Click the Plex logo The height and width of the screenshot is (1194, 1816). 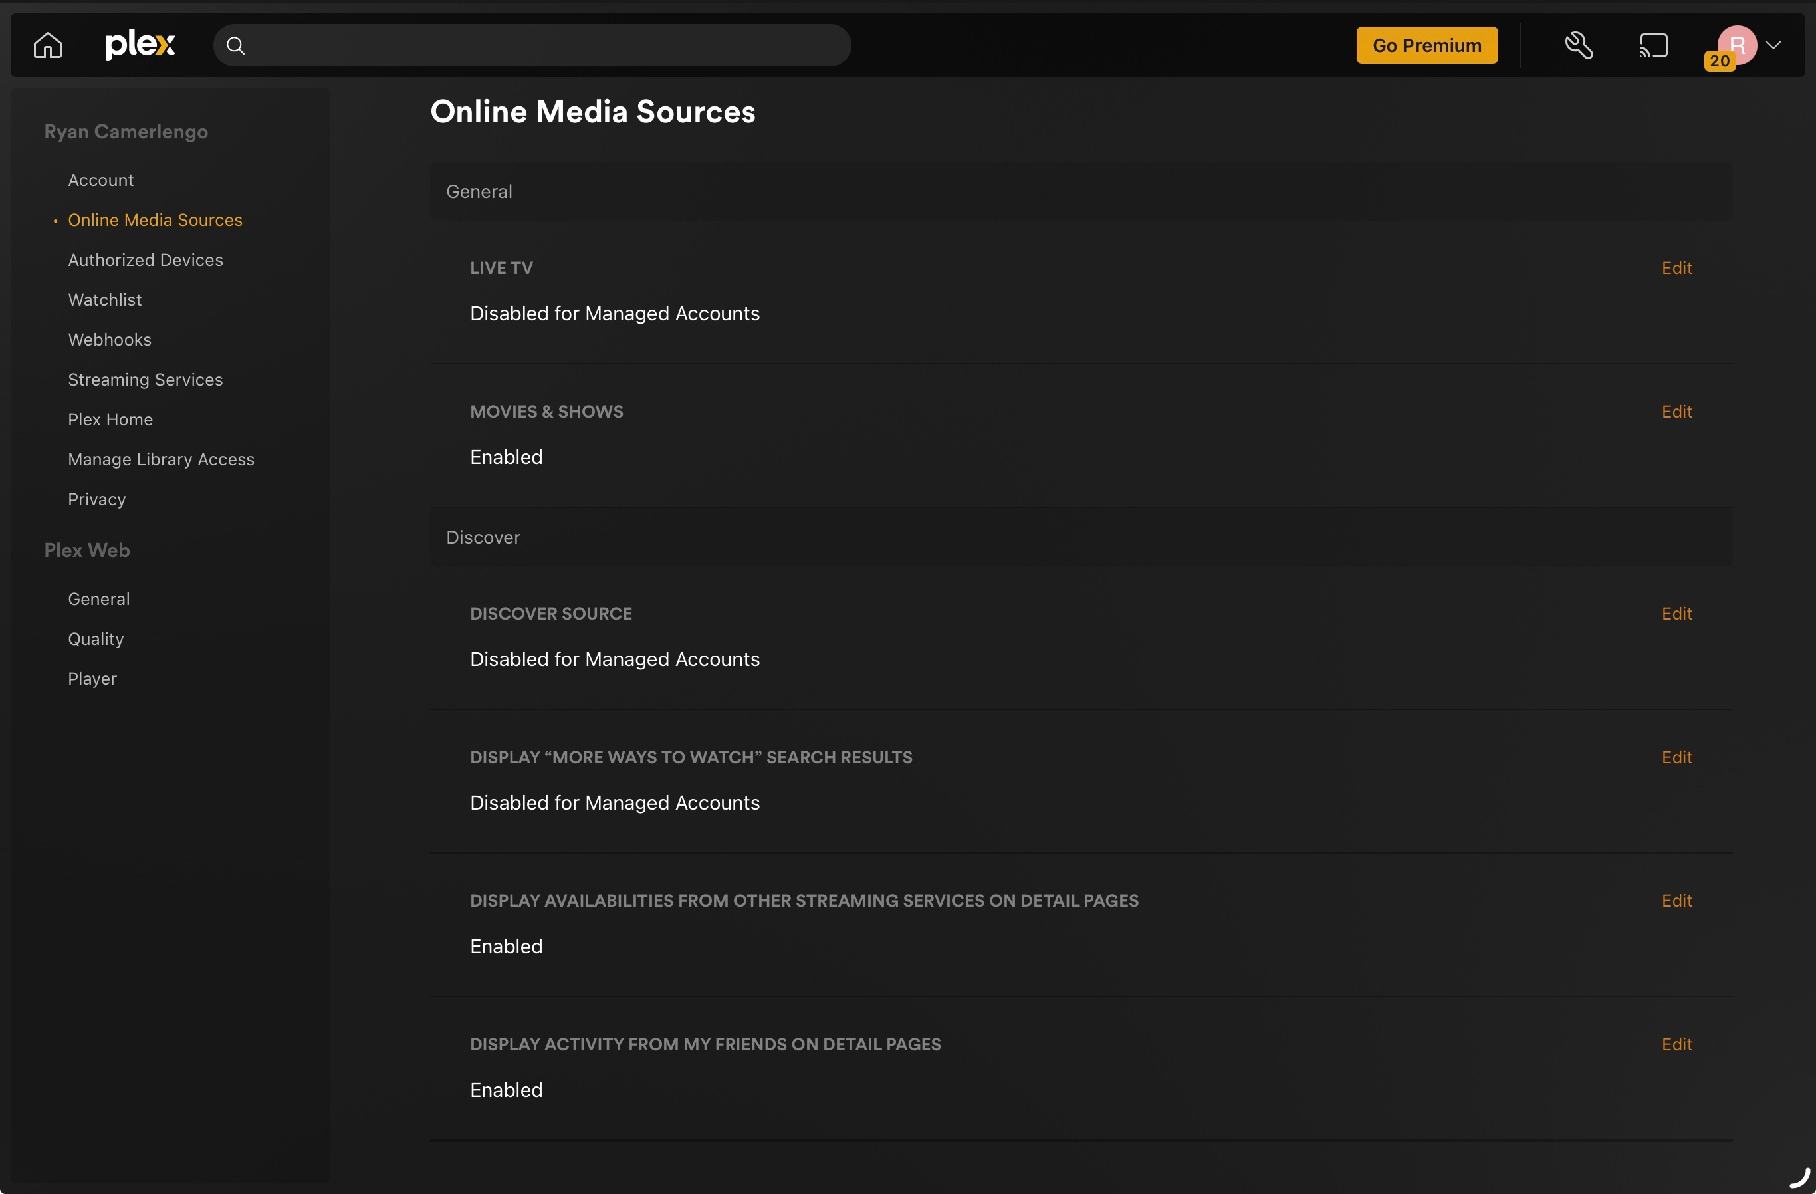click(x=140, y=45)
